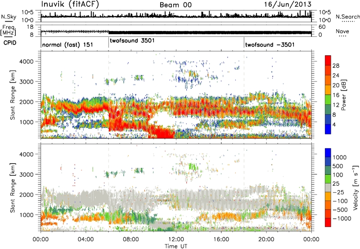Click the '20:00' time axis label
Screen dimensions: 360x249
coord(266,240)
